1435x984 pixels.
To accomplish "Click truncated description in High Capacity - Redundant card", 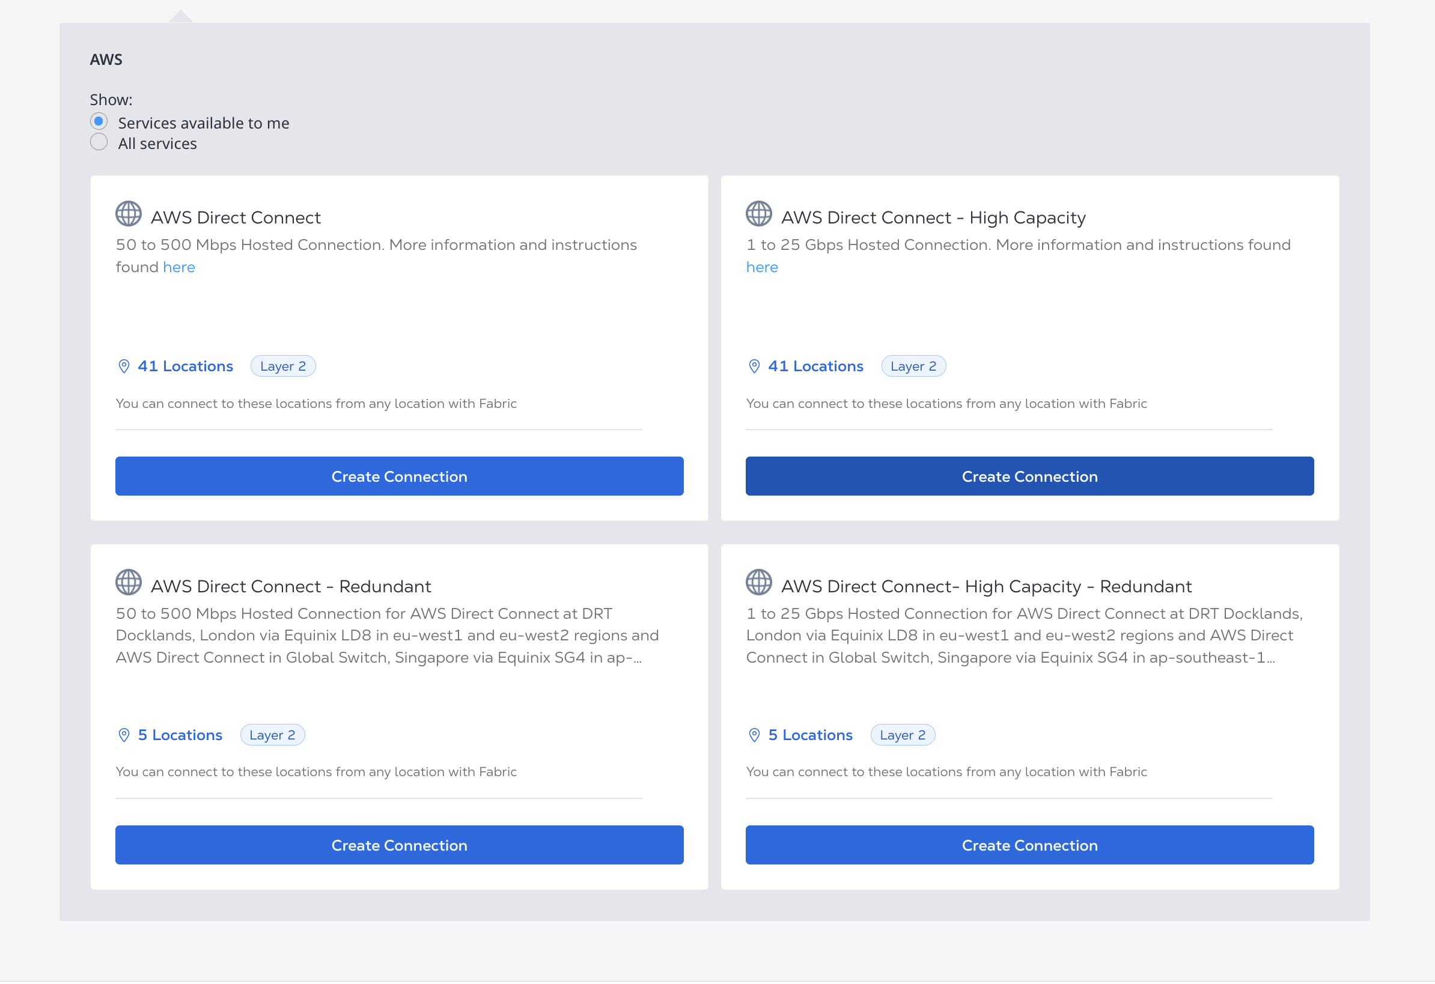I will coord(1025,636).
